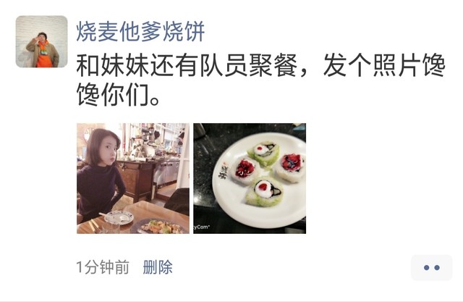Click the small blue-rim plate in left photo
This screenshot has width=463, height=302.
pyautogui.click(x=119, y=218)
